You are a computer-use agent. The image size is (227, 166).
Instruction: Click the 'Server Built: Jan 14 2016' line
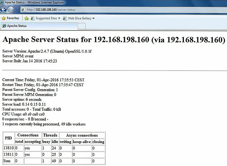[29, 61]
